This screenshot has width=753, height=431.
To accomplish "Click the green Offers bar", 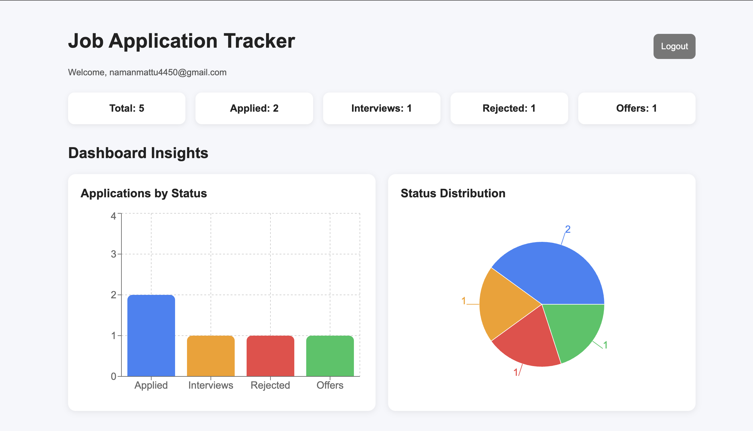I will (330, 356).
